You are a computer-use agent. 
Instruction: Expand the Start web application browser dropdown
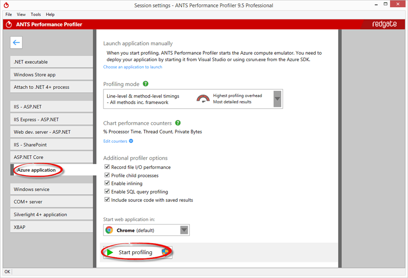pos(184,230)
